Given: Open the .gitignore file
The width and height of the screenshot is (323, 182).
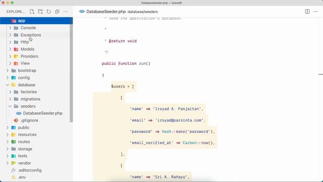Looking at the screenshot, I should (x=29, y=120).
